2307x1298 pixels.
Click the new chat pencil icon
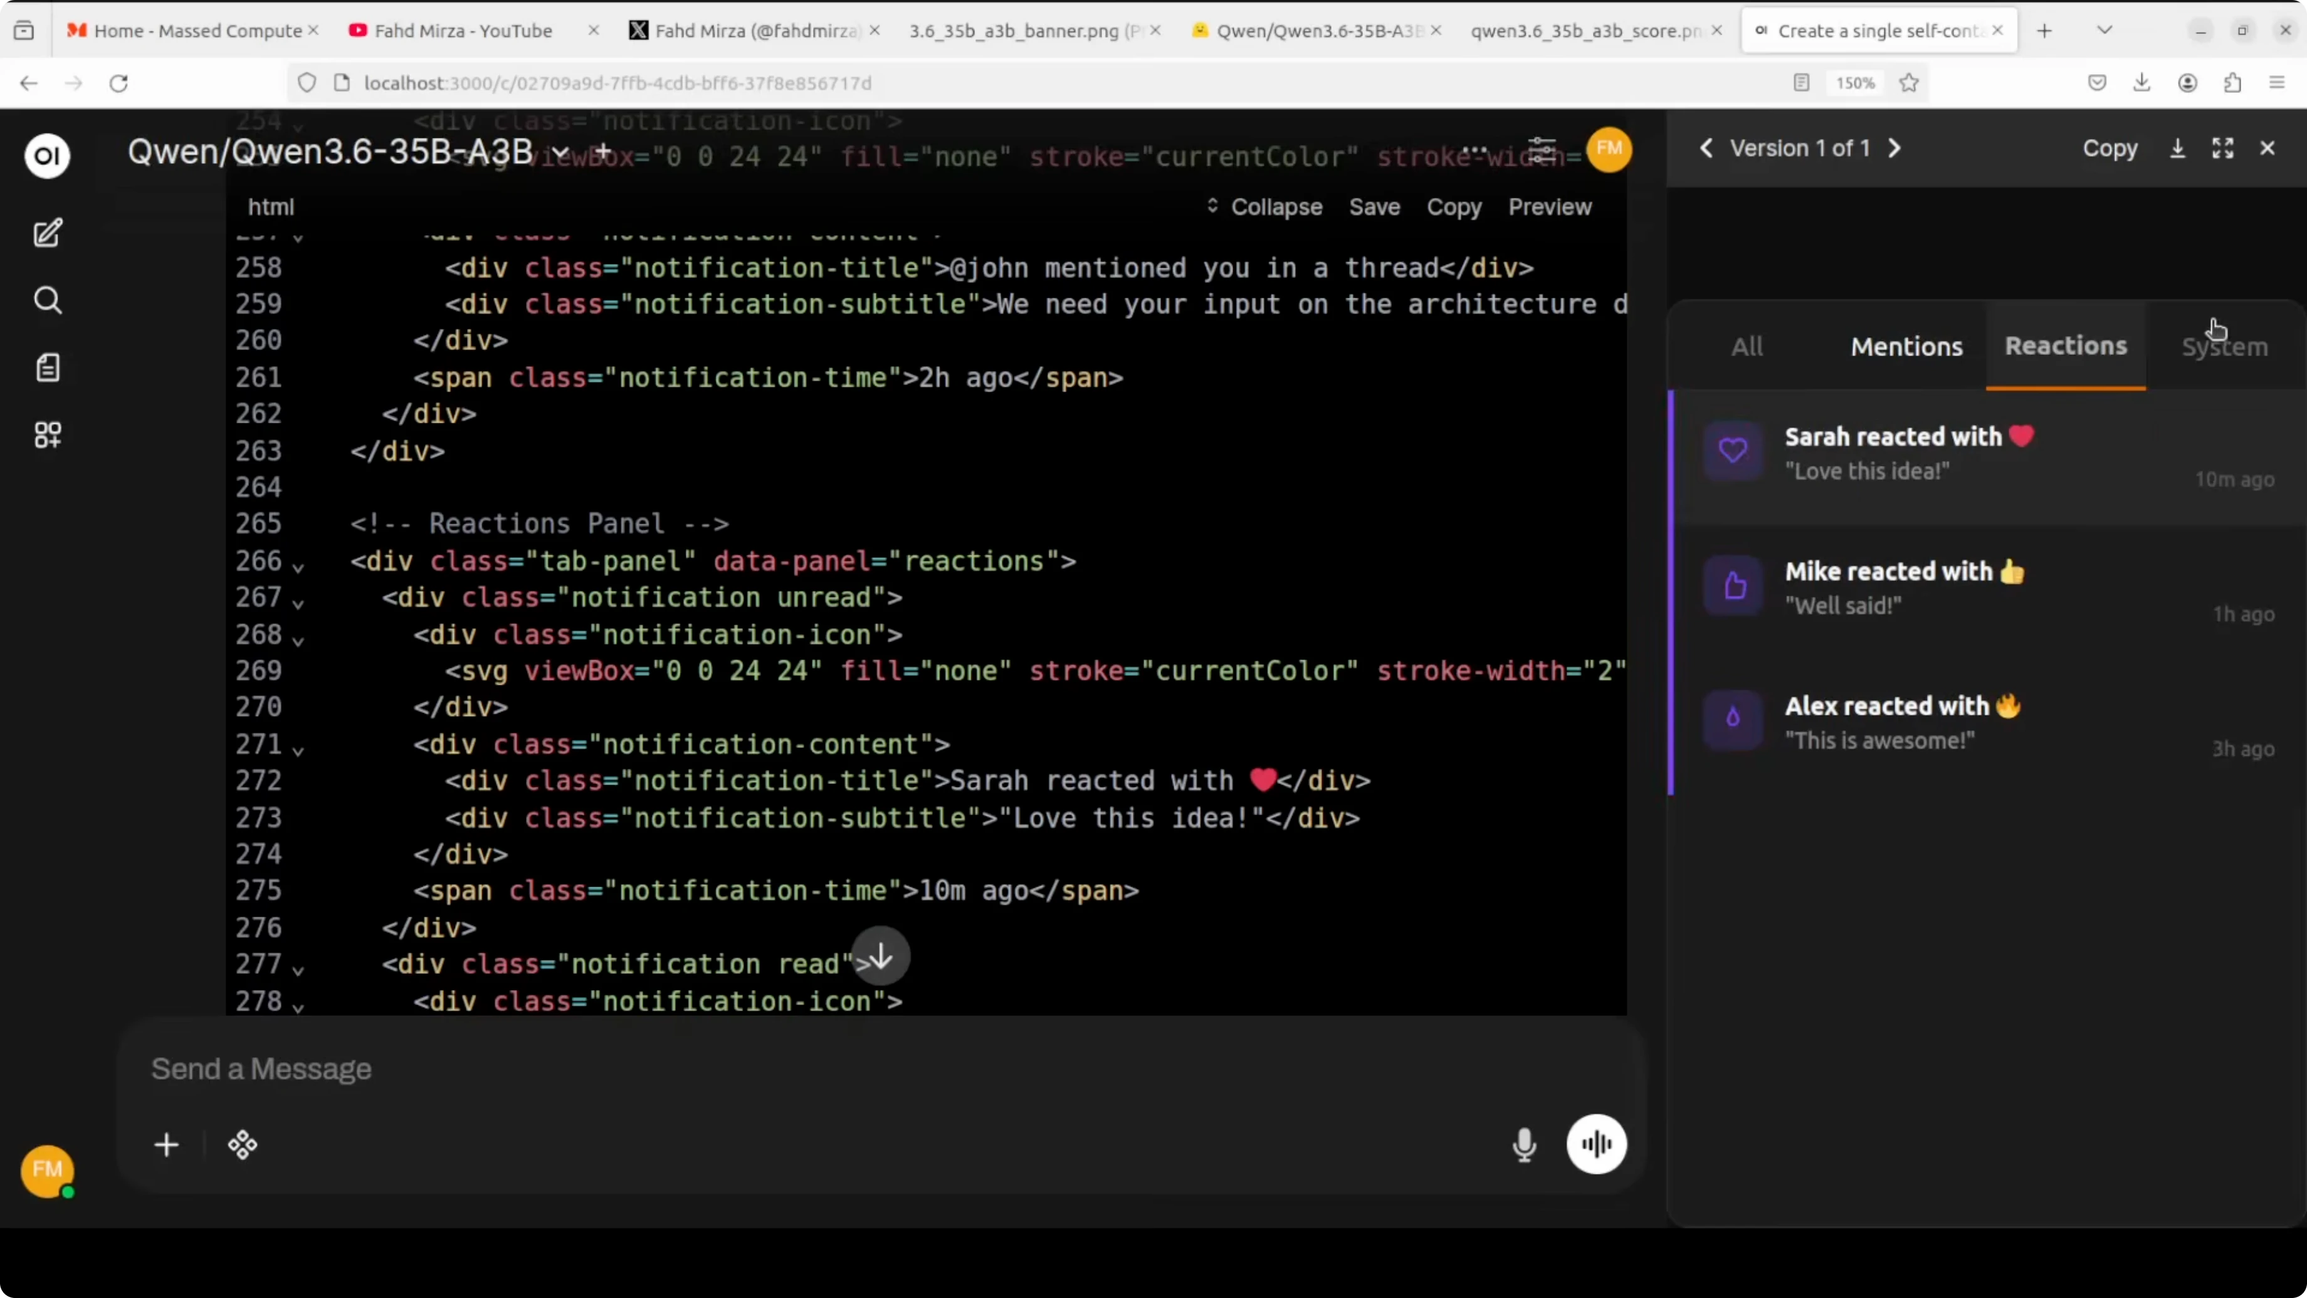pos(48,233)
